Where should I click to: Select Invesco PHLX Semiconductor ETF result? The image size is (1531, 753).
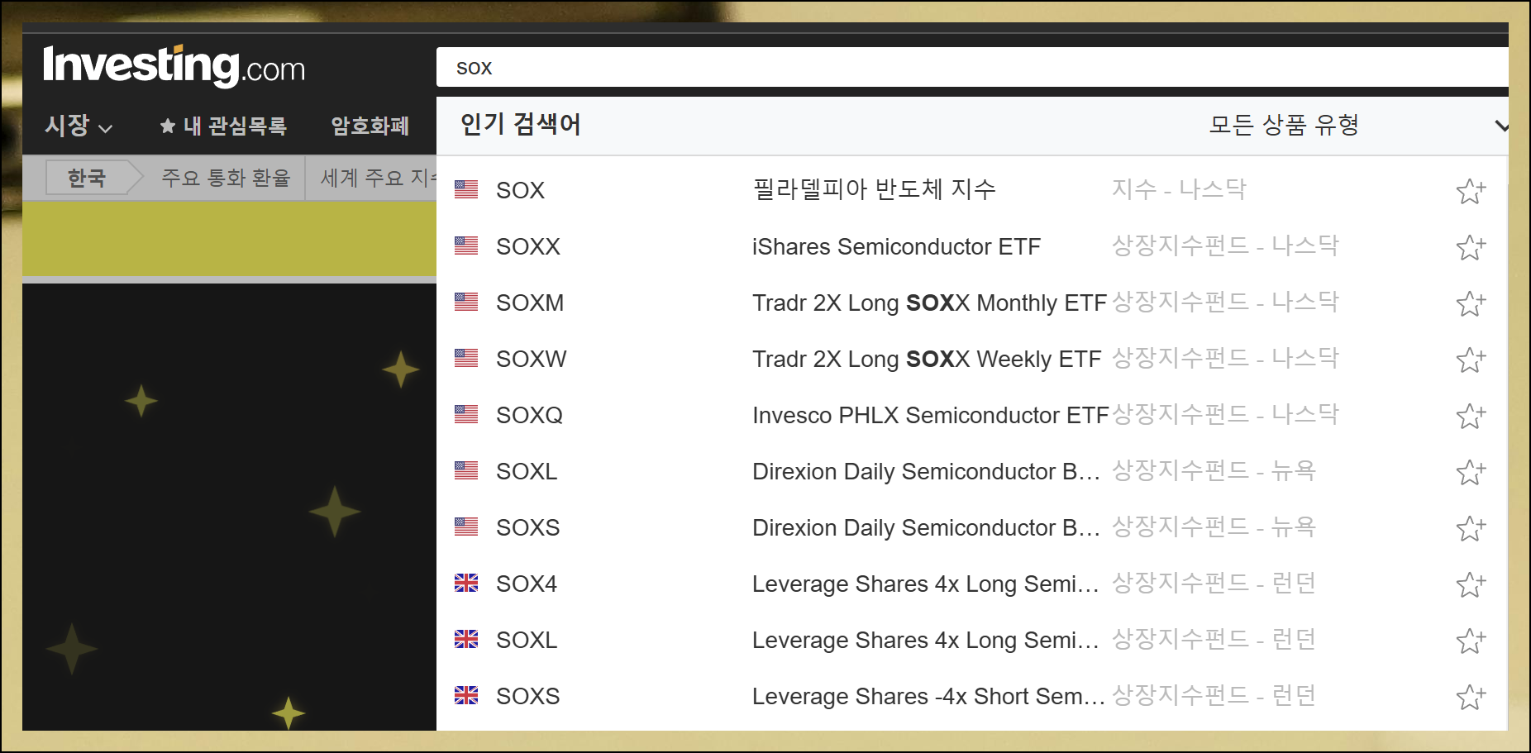tap(931, 415)
